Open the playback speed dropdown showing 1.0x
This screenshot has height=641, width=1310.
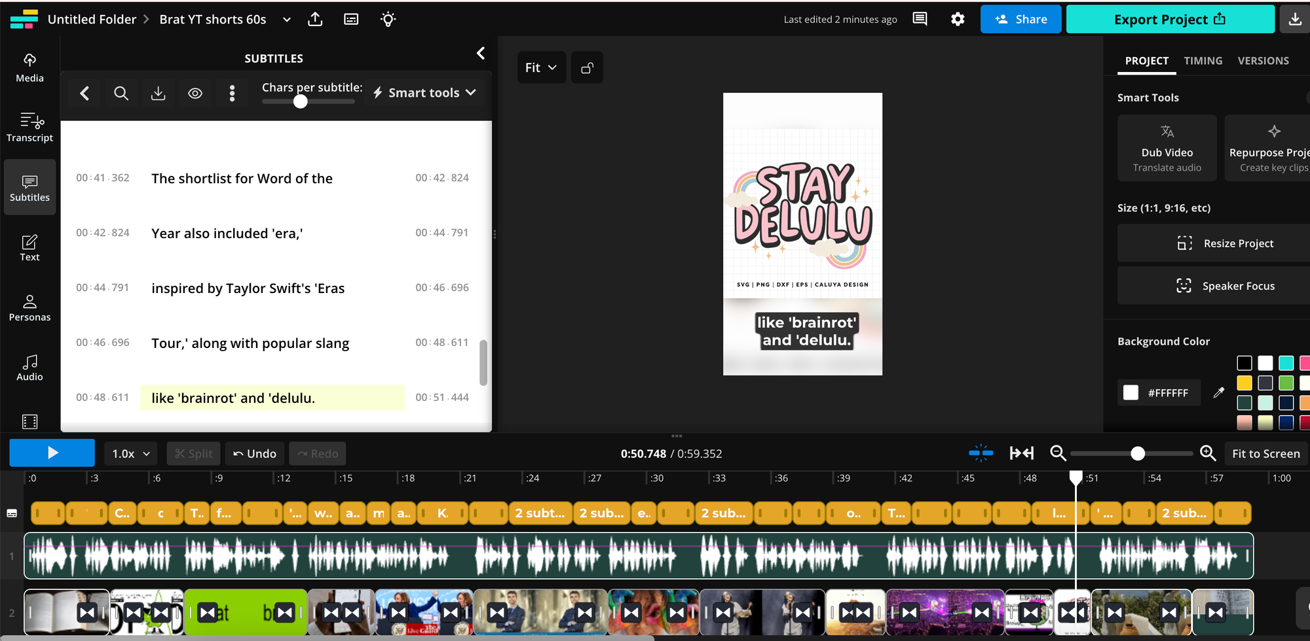[130, 453]
